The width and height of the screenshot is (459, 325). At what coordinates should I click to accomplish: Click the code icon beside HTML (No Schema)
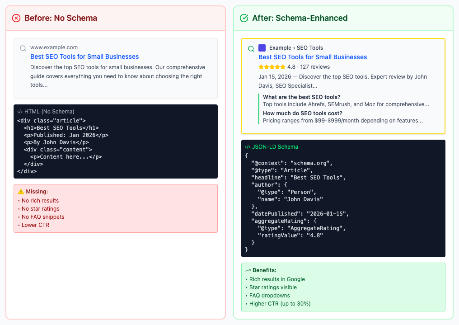click(x=19, y=112)
